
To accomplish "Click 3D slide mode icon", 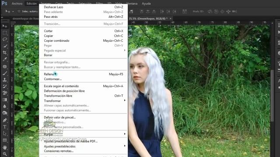I will (228, 12).
